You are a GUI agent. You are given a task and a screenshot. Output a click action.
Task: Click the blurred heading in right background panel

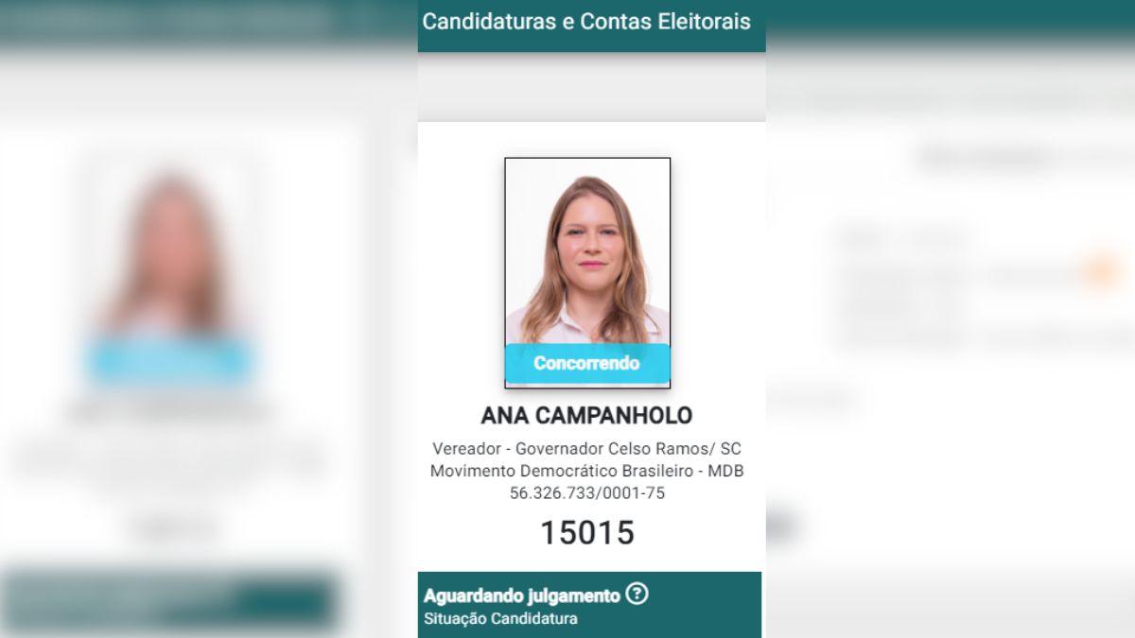click(x=988, y=158)
